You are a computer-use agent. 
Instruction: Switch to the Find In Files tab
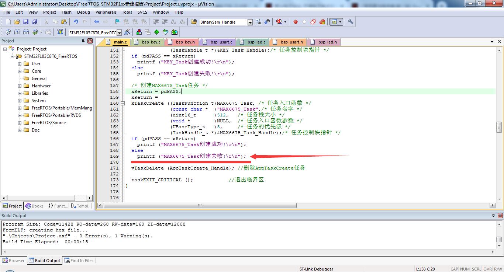coord(79,261)
